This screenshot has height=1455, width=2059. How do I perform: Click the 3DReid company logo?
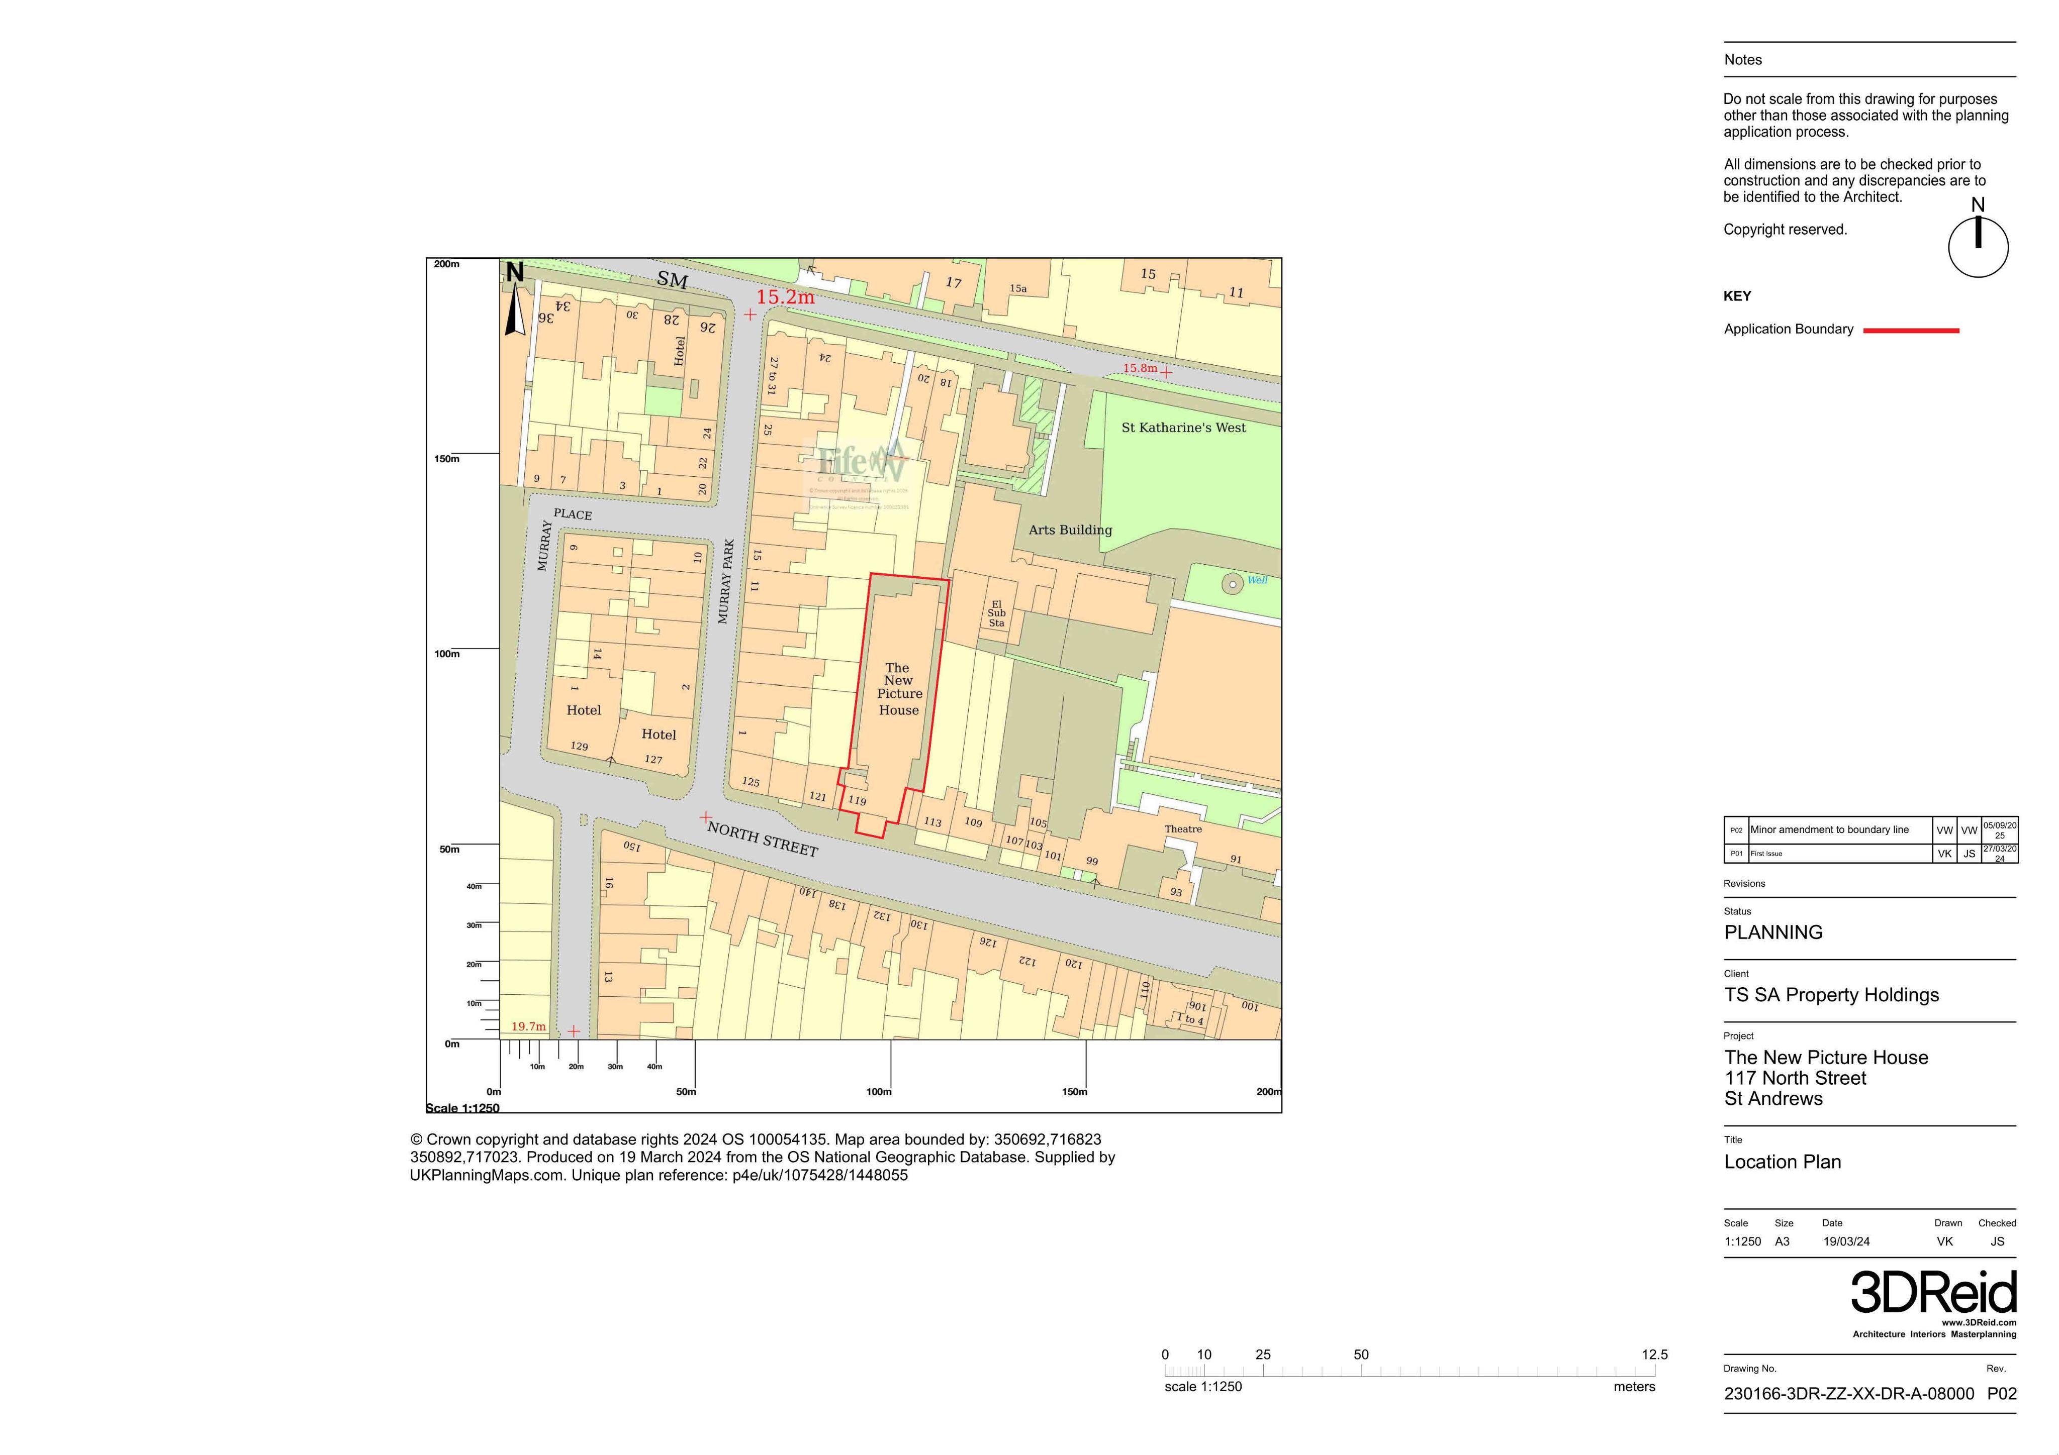1933,1292
